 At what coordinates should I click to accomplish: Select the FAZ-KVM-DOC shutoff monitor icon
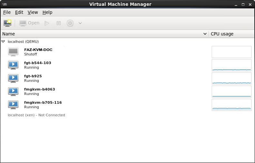[x=13, y=52]
